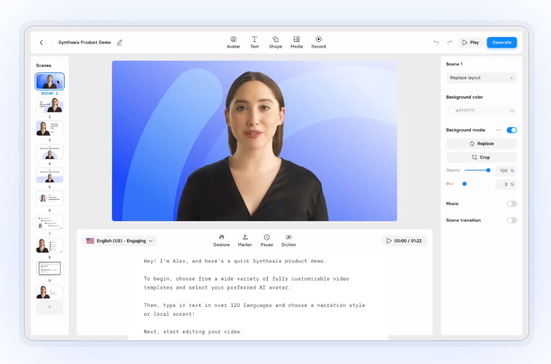Disable the Background media toggle
The image size is (551, 364).
pos(512,130)
